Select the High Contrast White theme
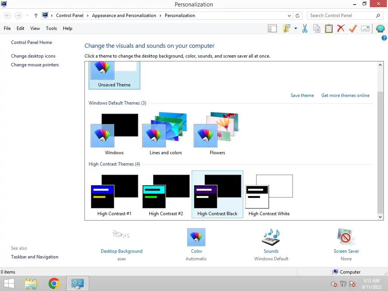Screen dimensions: 388x291 (x=269, y=194)
